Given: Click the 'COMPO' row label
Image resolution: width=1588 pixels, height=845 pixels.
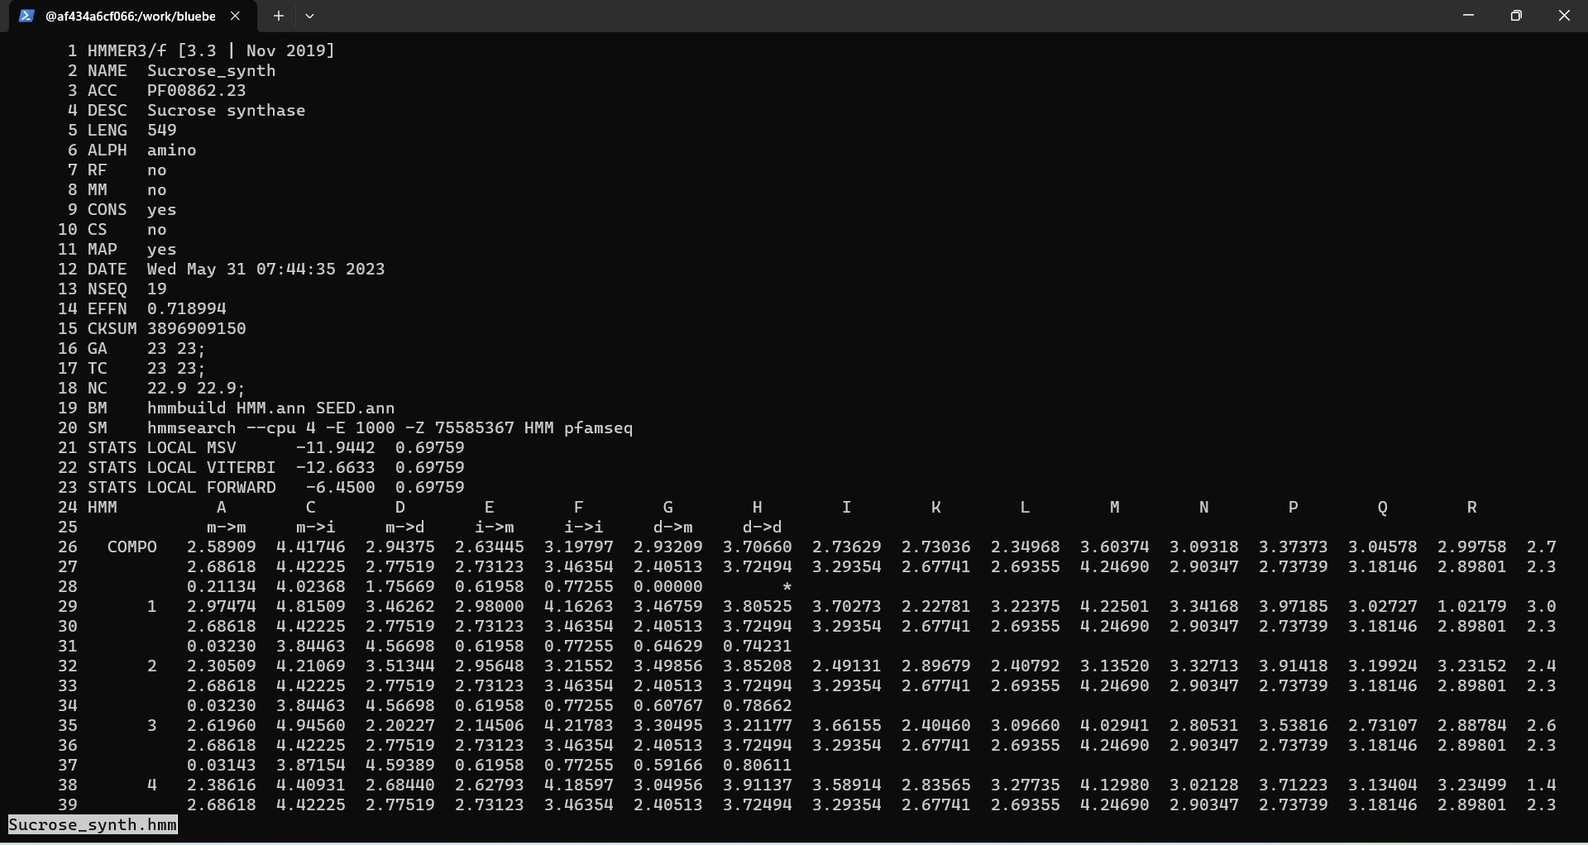Looking at the screenshot, I should pos(132,547).
